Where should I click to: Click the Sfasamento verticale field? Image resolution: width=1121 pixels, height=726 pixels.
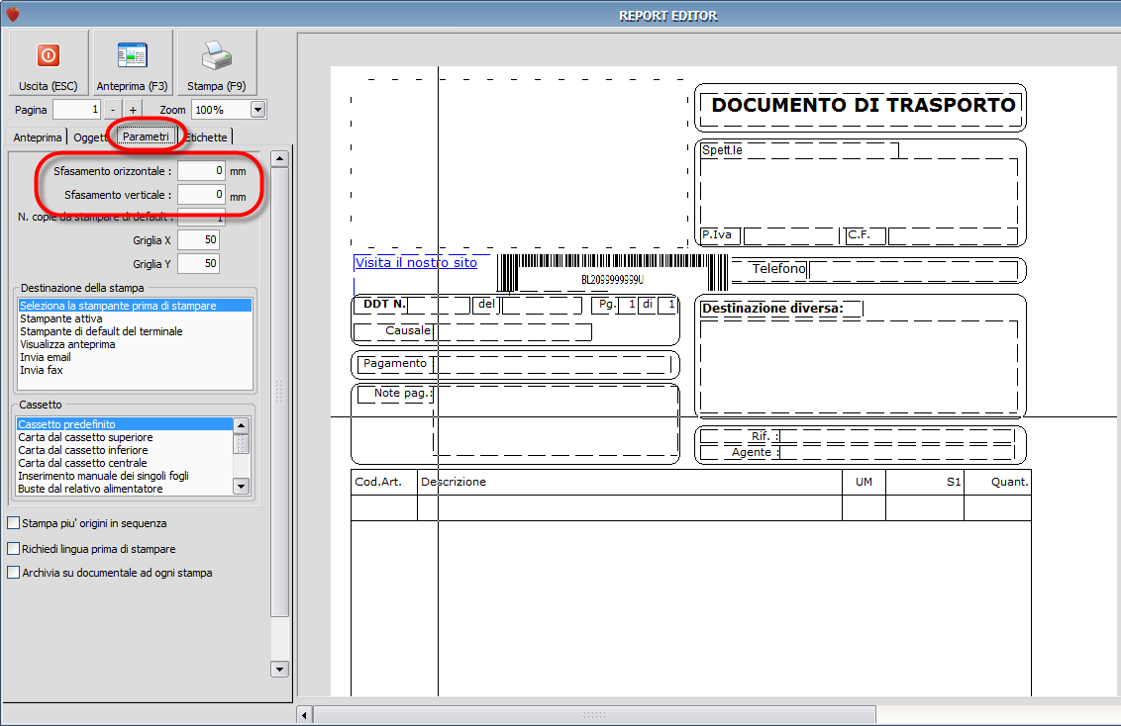202,194
